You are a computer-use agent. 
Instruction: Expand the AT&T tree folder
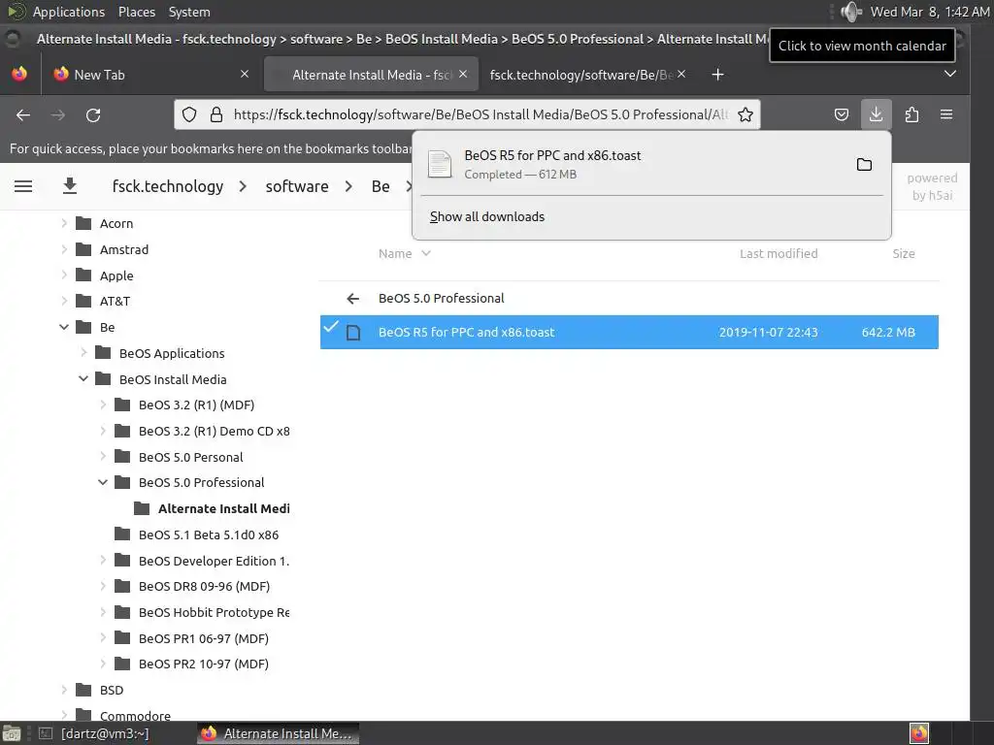coord(64,301)
